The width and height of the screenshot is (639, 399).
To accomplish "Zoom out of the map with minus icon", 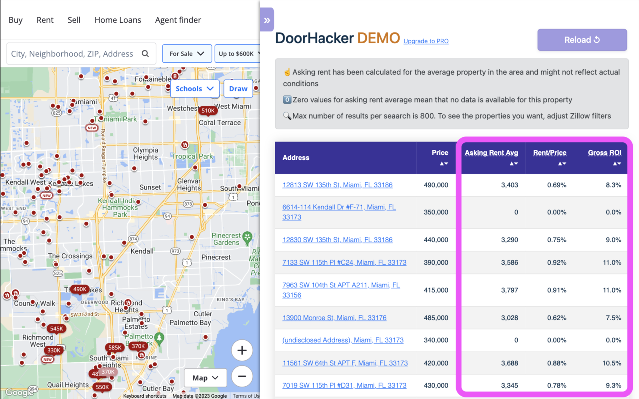I will click(242, 376).
